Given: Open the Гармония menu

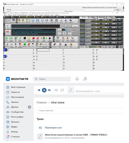Looking at the screenshot, I should (x=46, y=15).
